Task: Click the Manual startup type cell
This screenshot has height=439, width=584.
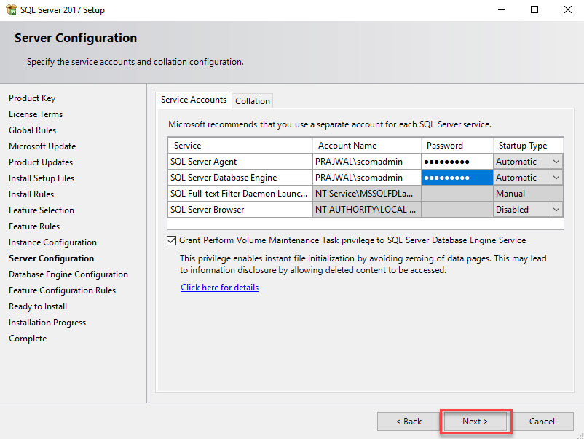Action: click(x=528, y=194)
